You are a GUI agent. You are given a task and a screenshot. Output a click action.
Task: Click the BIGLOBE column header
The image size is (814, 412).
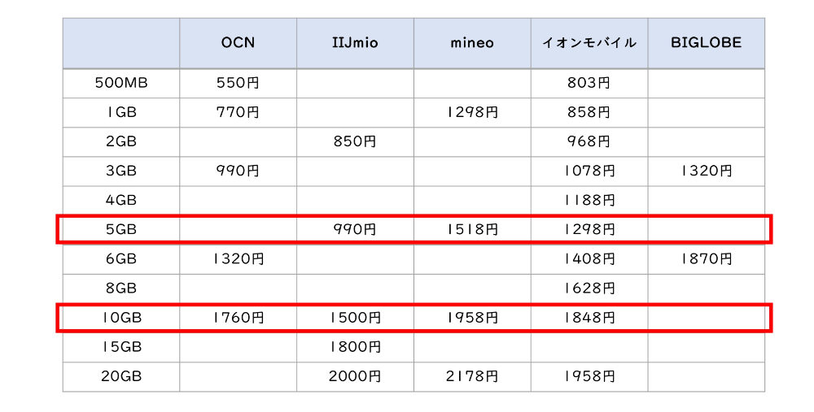pos(706,43)
